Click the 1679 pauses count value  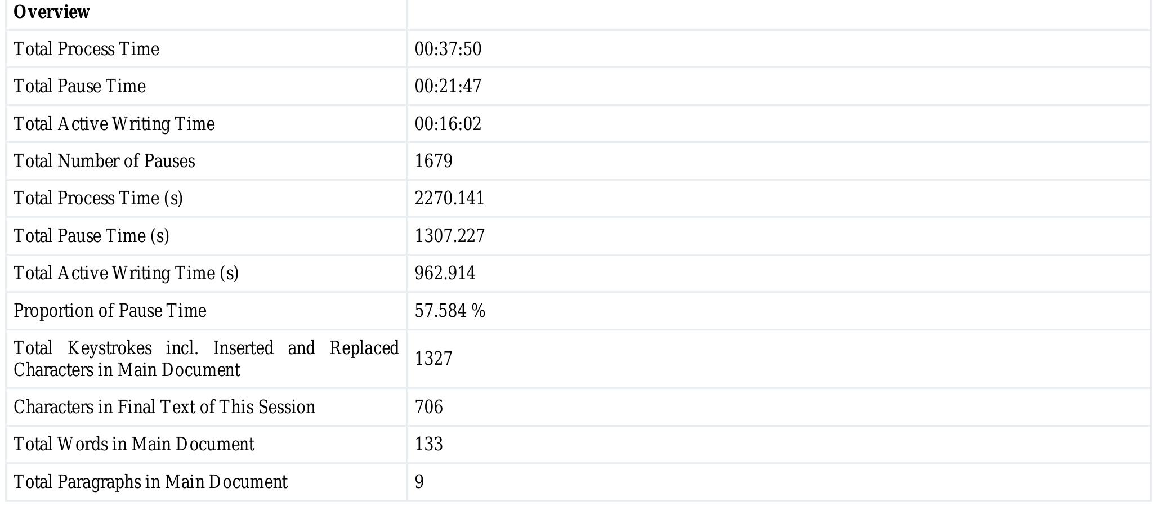[433, 161]
